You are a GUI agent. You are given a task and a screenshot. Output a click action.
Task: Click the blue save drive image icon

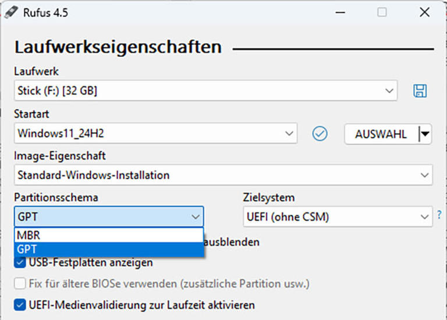coord(420,91)
